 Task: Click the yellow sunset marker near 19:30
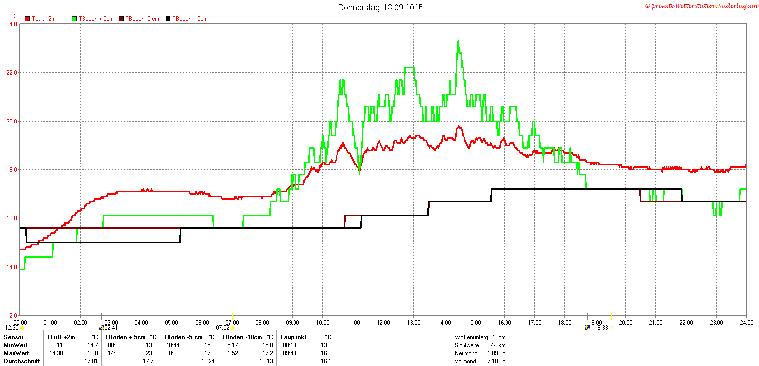point(611,316)
